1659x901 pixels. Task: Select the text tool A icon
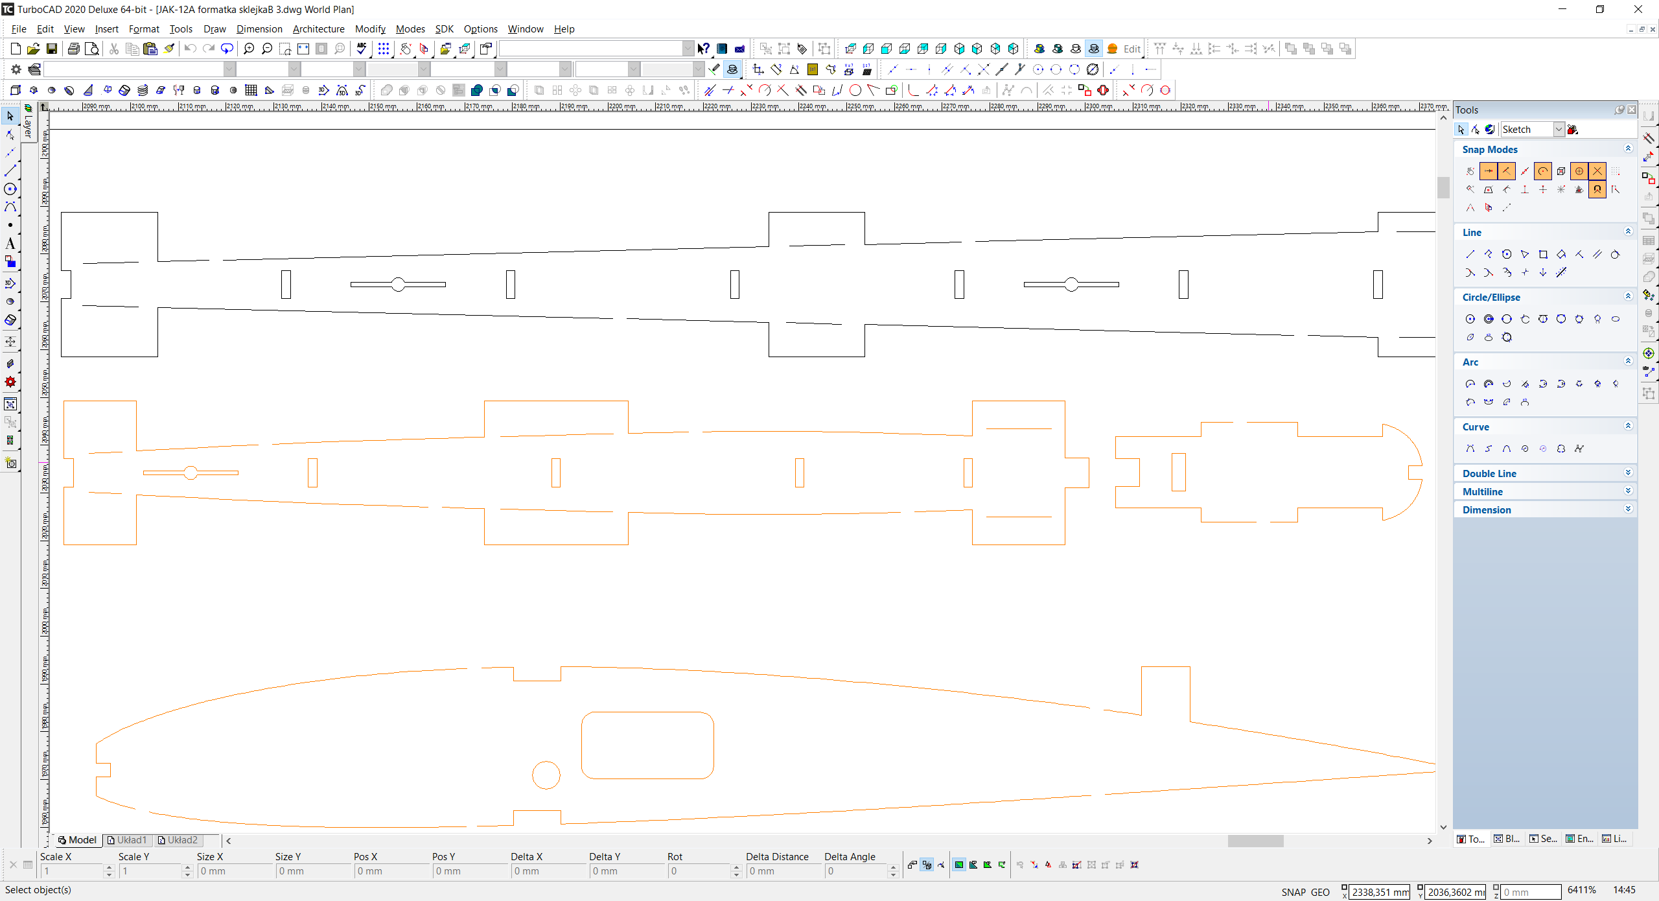[10, 244]
